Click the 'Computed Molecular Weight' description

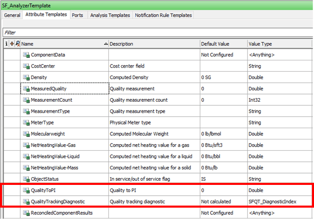[x=139, y=134]
